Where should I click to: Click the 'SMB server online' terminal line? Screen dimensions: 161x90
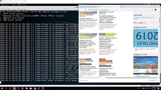tap(13, 20)
